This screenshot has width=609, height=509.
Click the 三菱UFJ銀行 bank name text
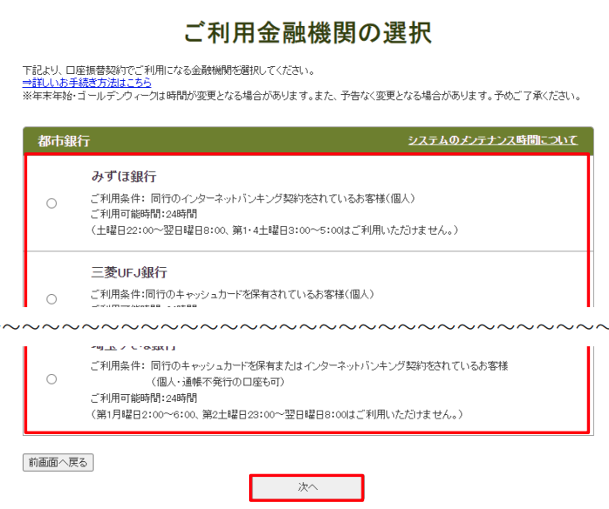coord(129,272)
